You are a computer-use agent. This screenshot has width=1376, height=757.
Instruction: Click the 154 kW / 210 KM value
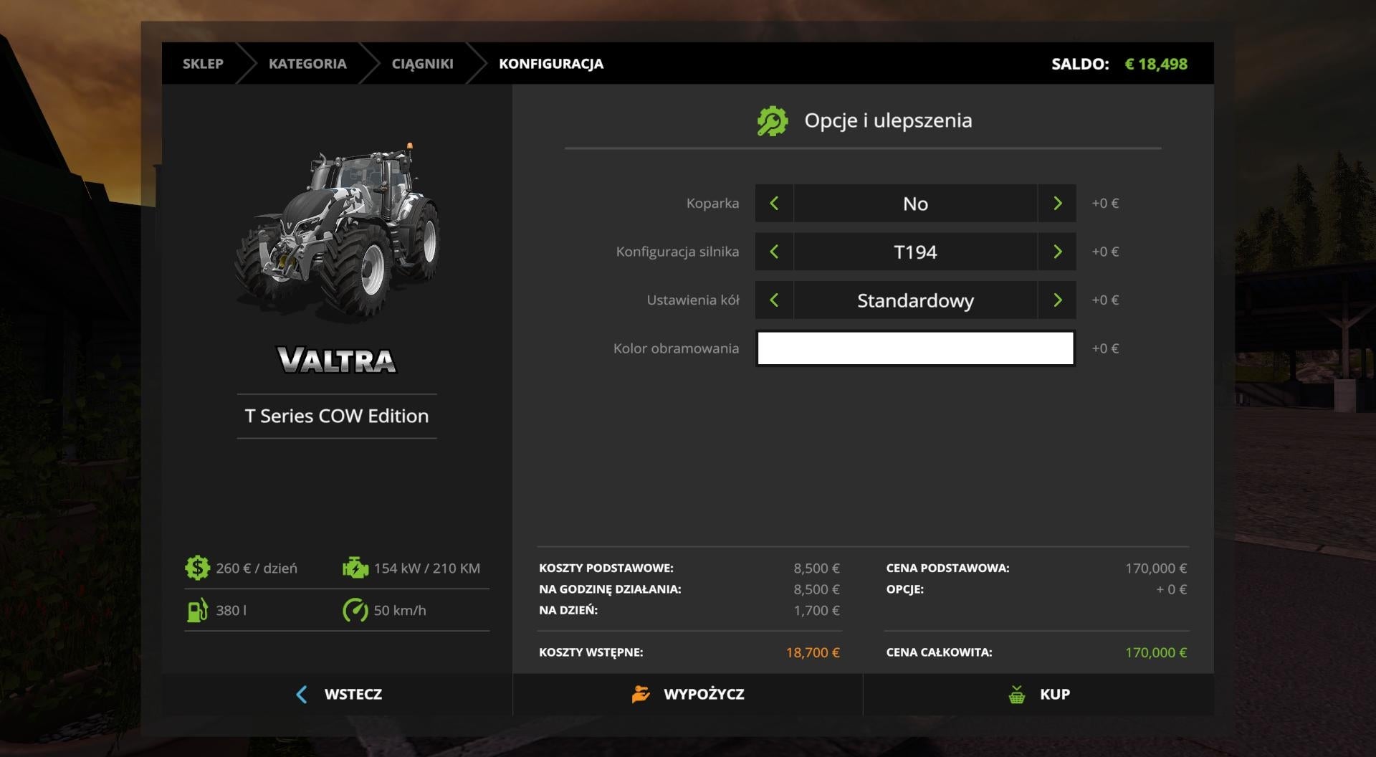pyautogui.click(x=427, y=568)
